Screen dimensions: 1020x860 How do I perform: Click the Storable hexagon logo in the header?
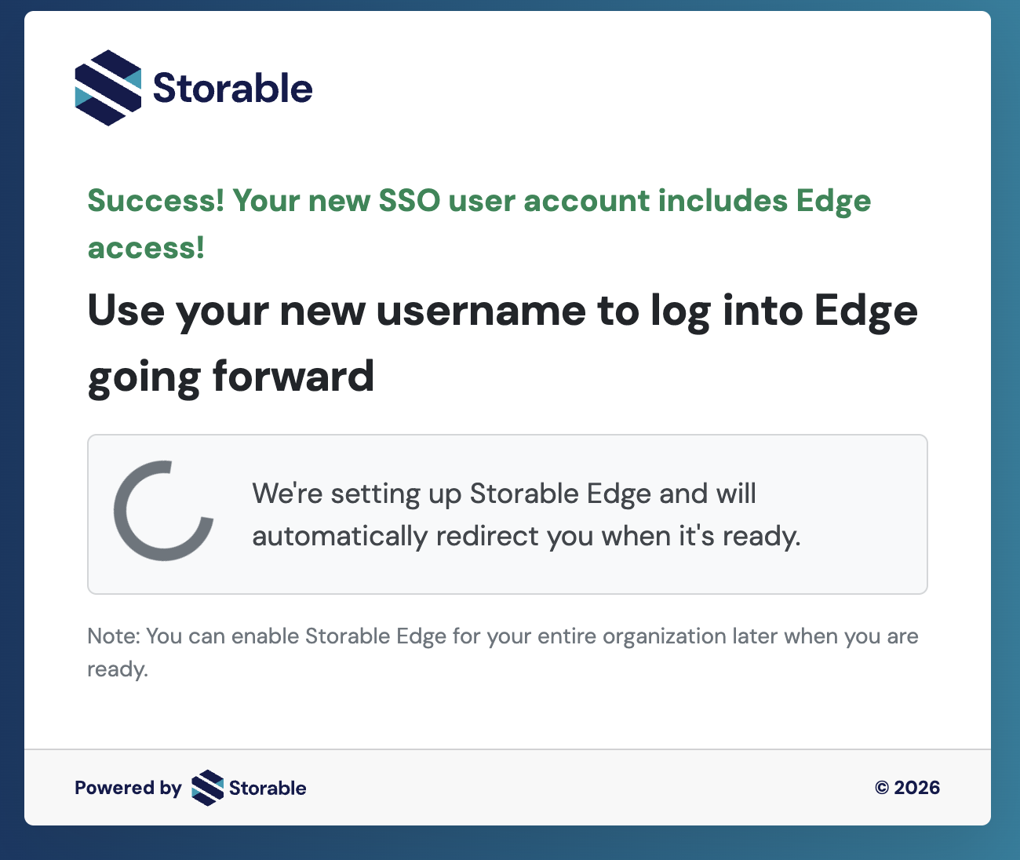(x=108, y=88)
